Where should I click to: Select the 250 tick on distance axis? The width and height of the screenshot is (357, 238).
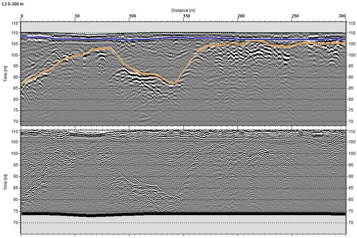[295, 16]
